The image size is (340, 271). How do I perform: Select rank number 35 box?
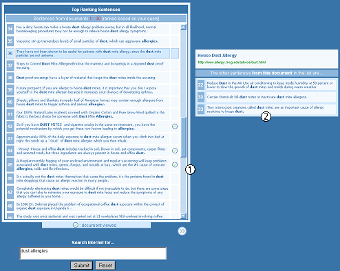click(x=10, y=41)
